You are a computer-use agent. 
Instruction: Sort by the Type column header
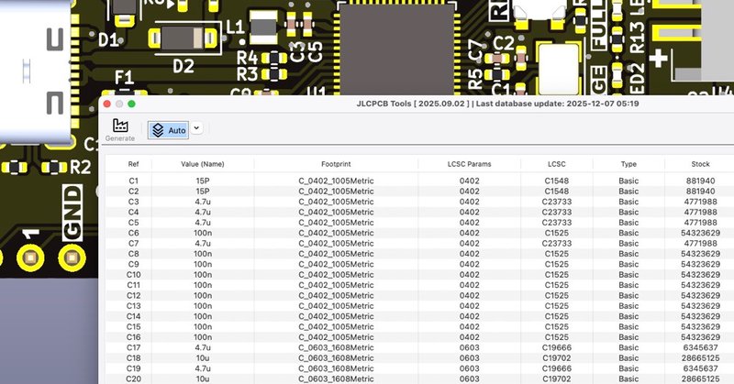point(628,164)
